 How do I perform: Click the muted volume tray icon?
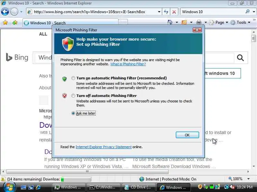(x=232, y=187)
